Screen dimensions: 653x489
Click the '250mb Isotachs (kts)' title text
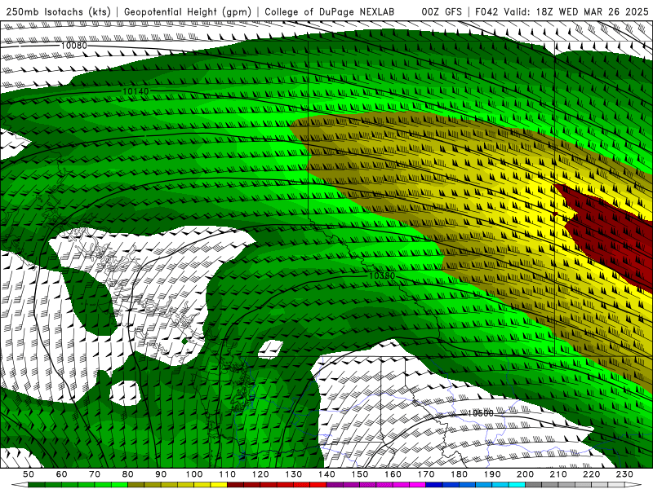[58, 11]
